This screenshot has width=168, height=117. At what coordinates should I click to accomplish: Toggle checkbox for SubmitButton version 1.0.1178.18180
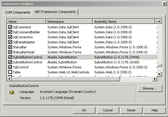coord(10,62)
